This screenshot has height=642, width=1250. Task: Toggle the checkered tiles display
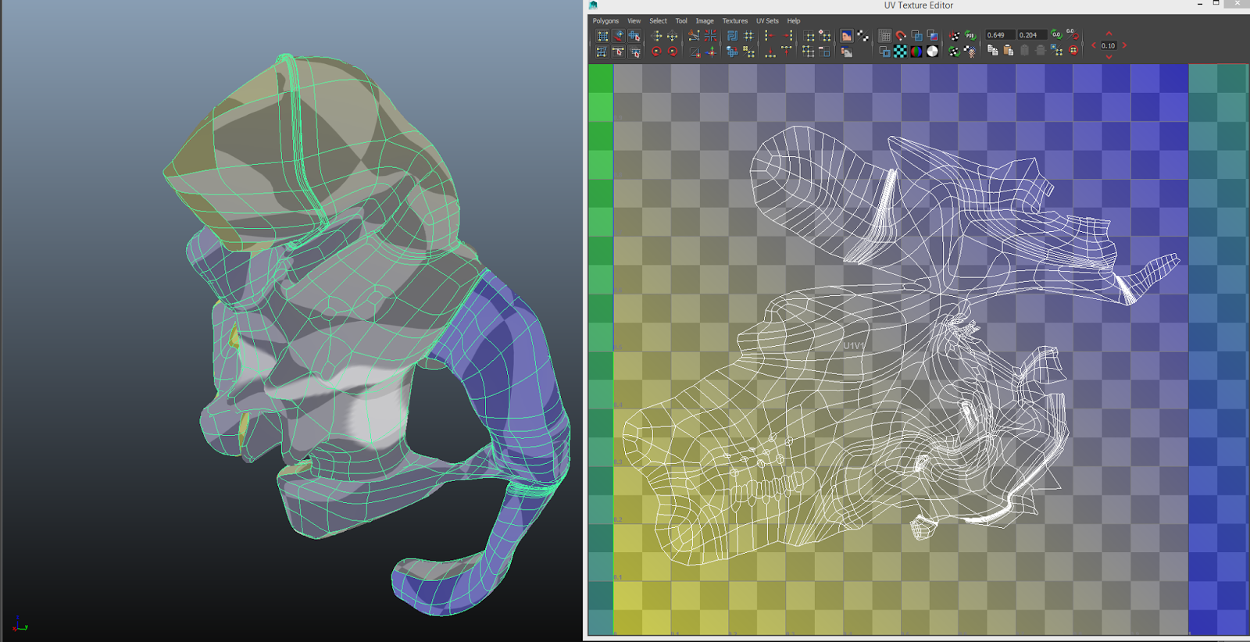900,52
